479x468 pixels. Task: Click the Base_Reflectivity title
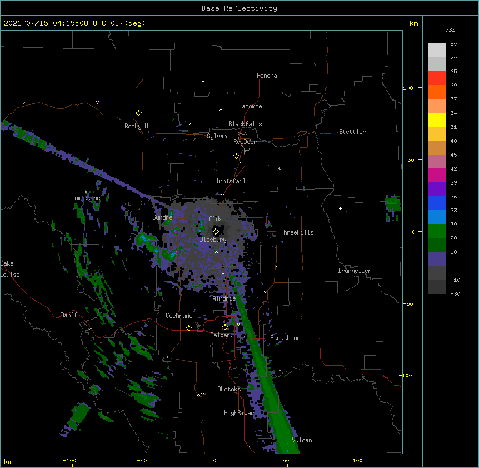click(x=239, y=8)
